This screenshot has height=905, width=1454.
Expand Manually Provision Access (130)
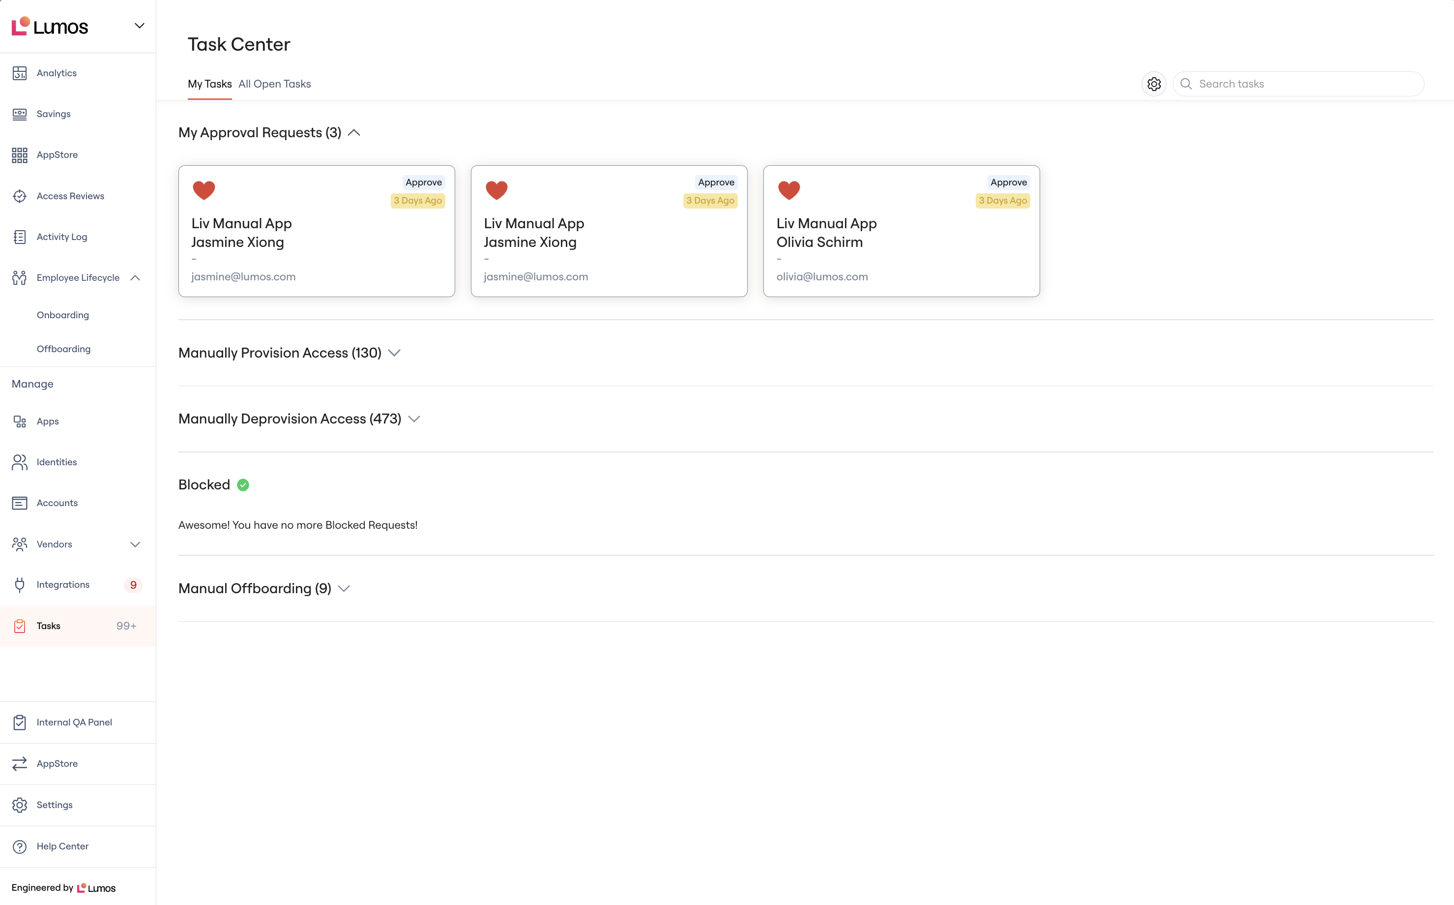click(x=394, y=353)
